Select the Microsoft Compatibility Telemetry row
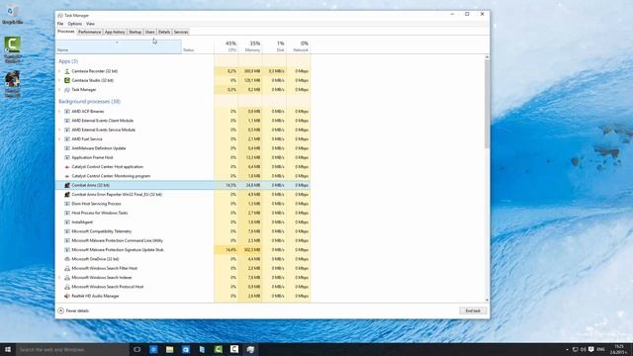 click(x=183, y=231)
